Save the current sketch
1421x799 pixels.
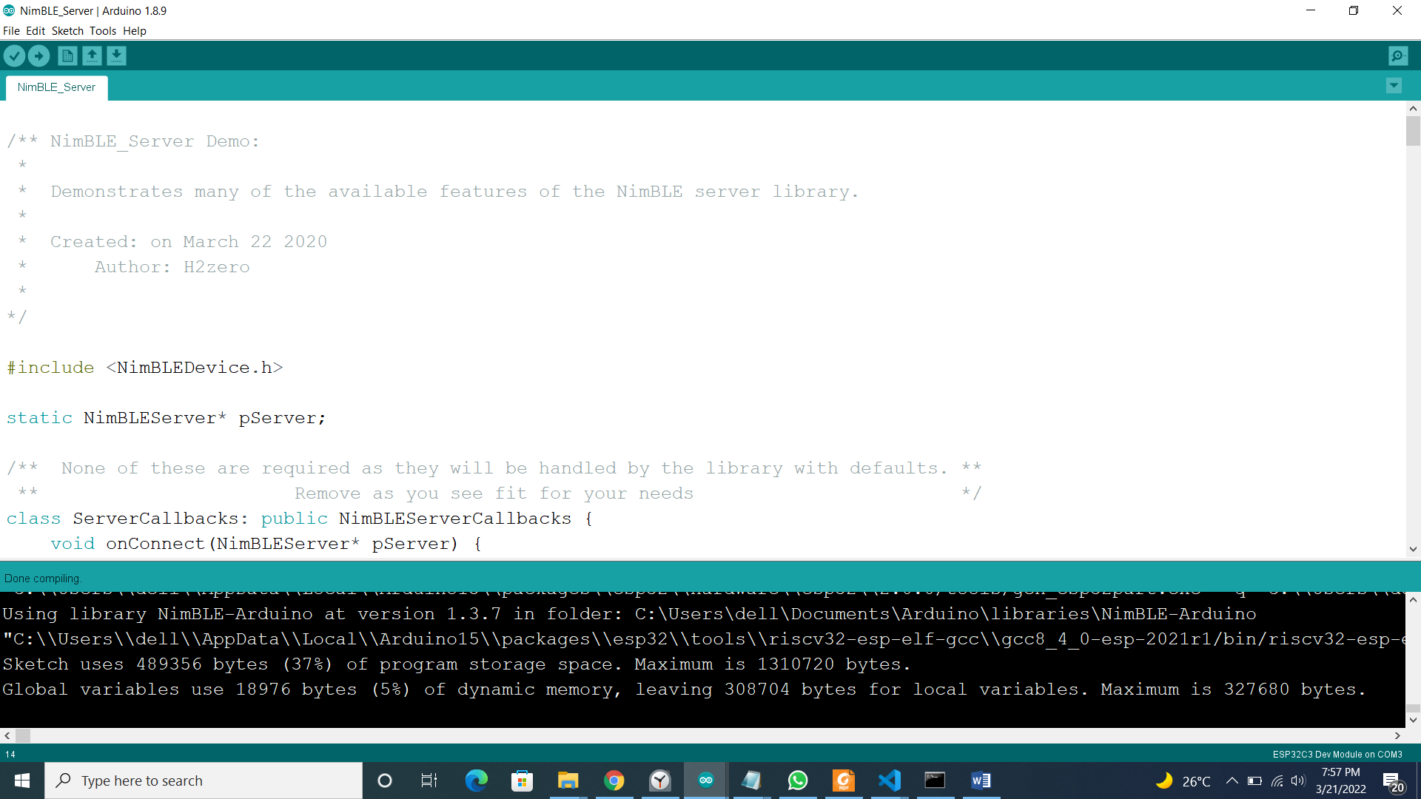tap(116, 55)
